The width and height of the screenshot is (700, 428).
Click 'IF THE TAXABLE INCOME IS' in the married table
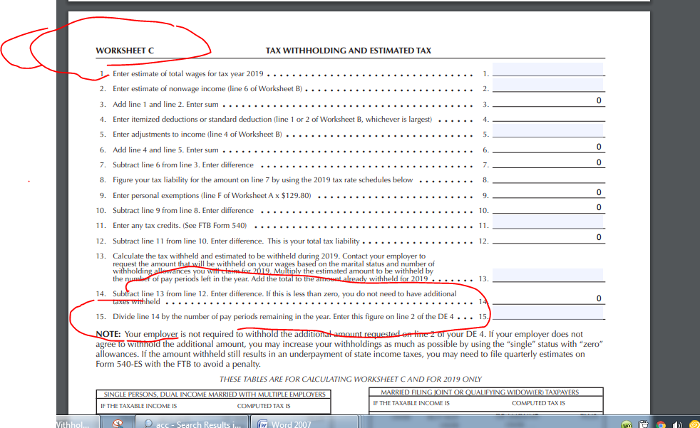411,403
